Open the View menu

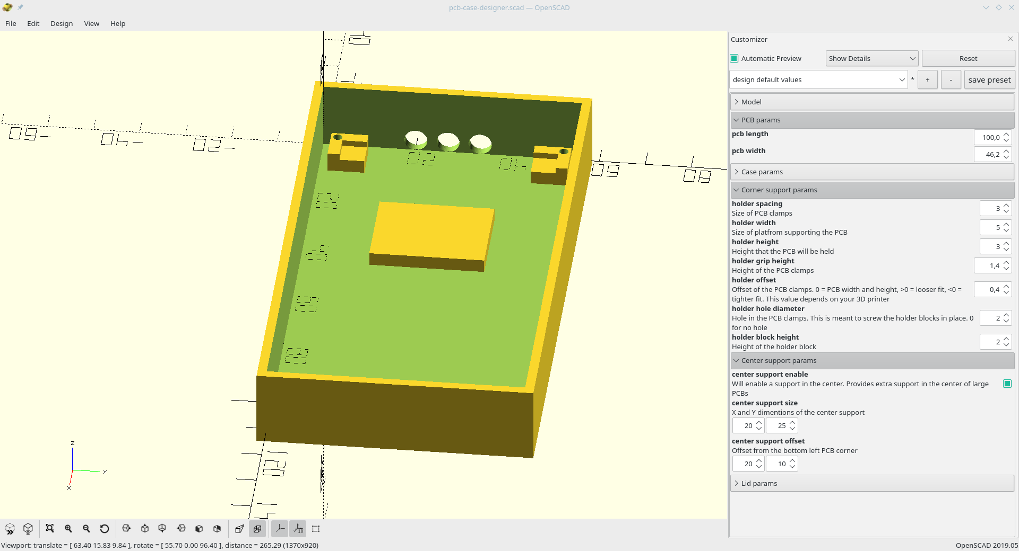pyautogui.click(x=92, y=23)
